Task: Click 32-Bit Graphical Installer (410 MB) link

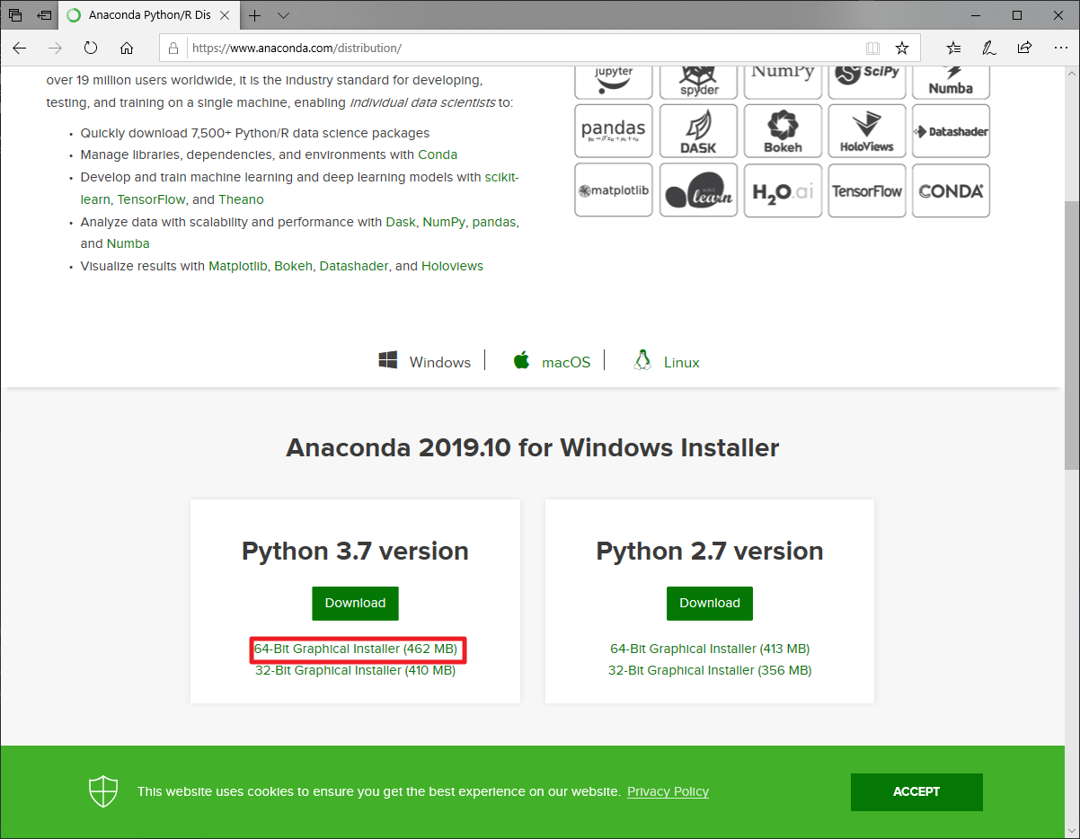Action: click(356, 670)
